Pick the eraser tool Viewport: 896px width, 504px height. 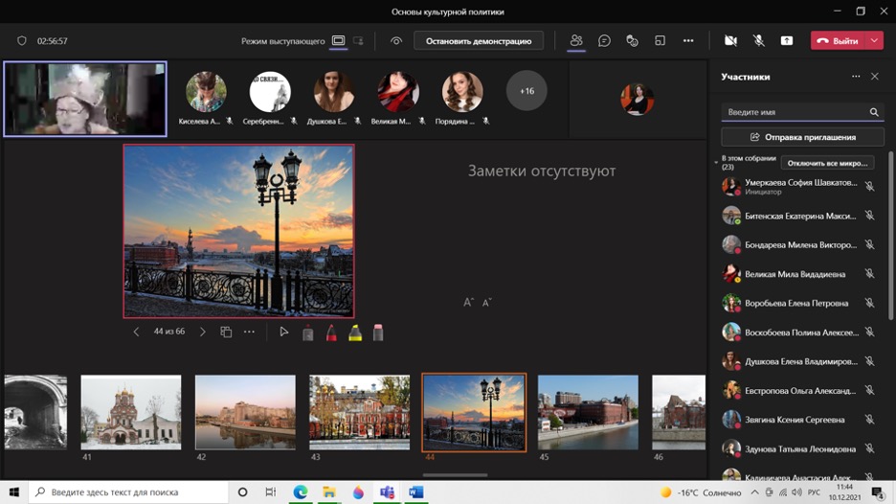[378, 332]
